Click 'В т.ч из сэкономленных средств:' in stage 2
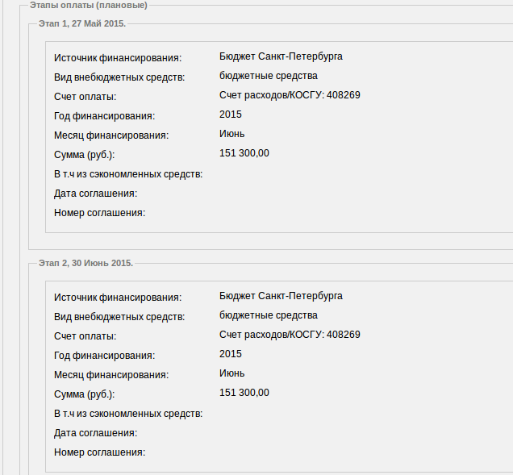Screen dimensions: 513x475 [128, 414]
